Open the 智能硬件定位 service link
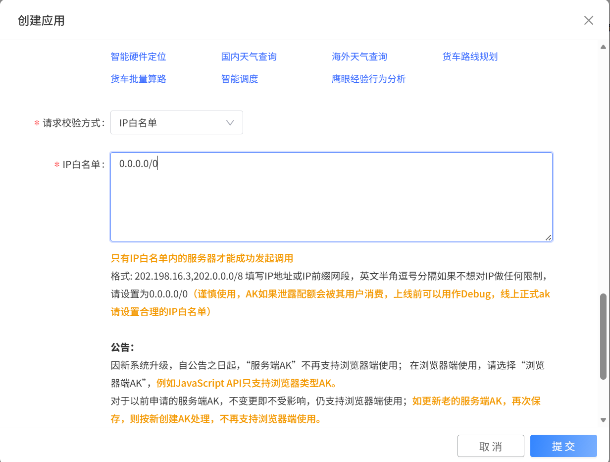The width and height of the screenshot is (610, 462). click(x=138, y=57)
